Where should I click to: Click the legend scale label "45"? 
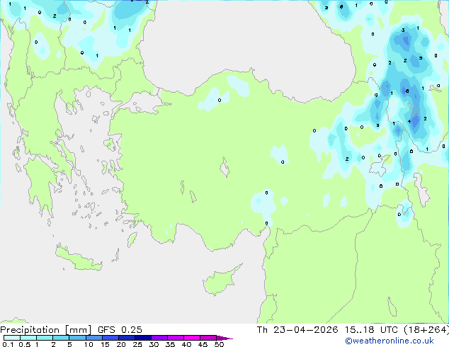click(203, 344)
